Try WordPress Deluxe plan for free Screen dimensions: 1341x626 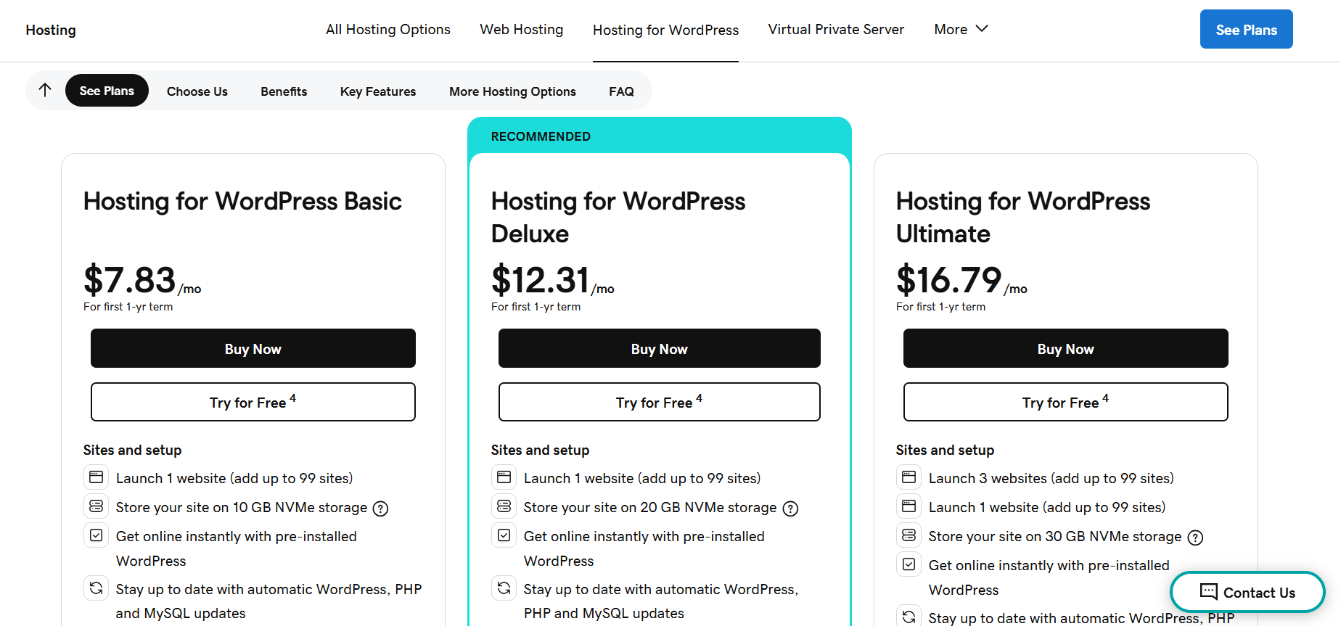(x=660, y=402)
